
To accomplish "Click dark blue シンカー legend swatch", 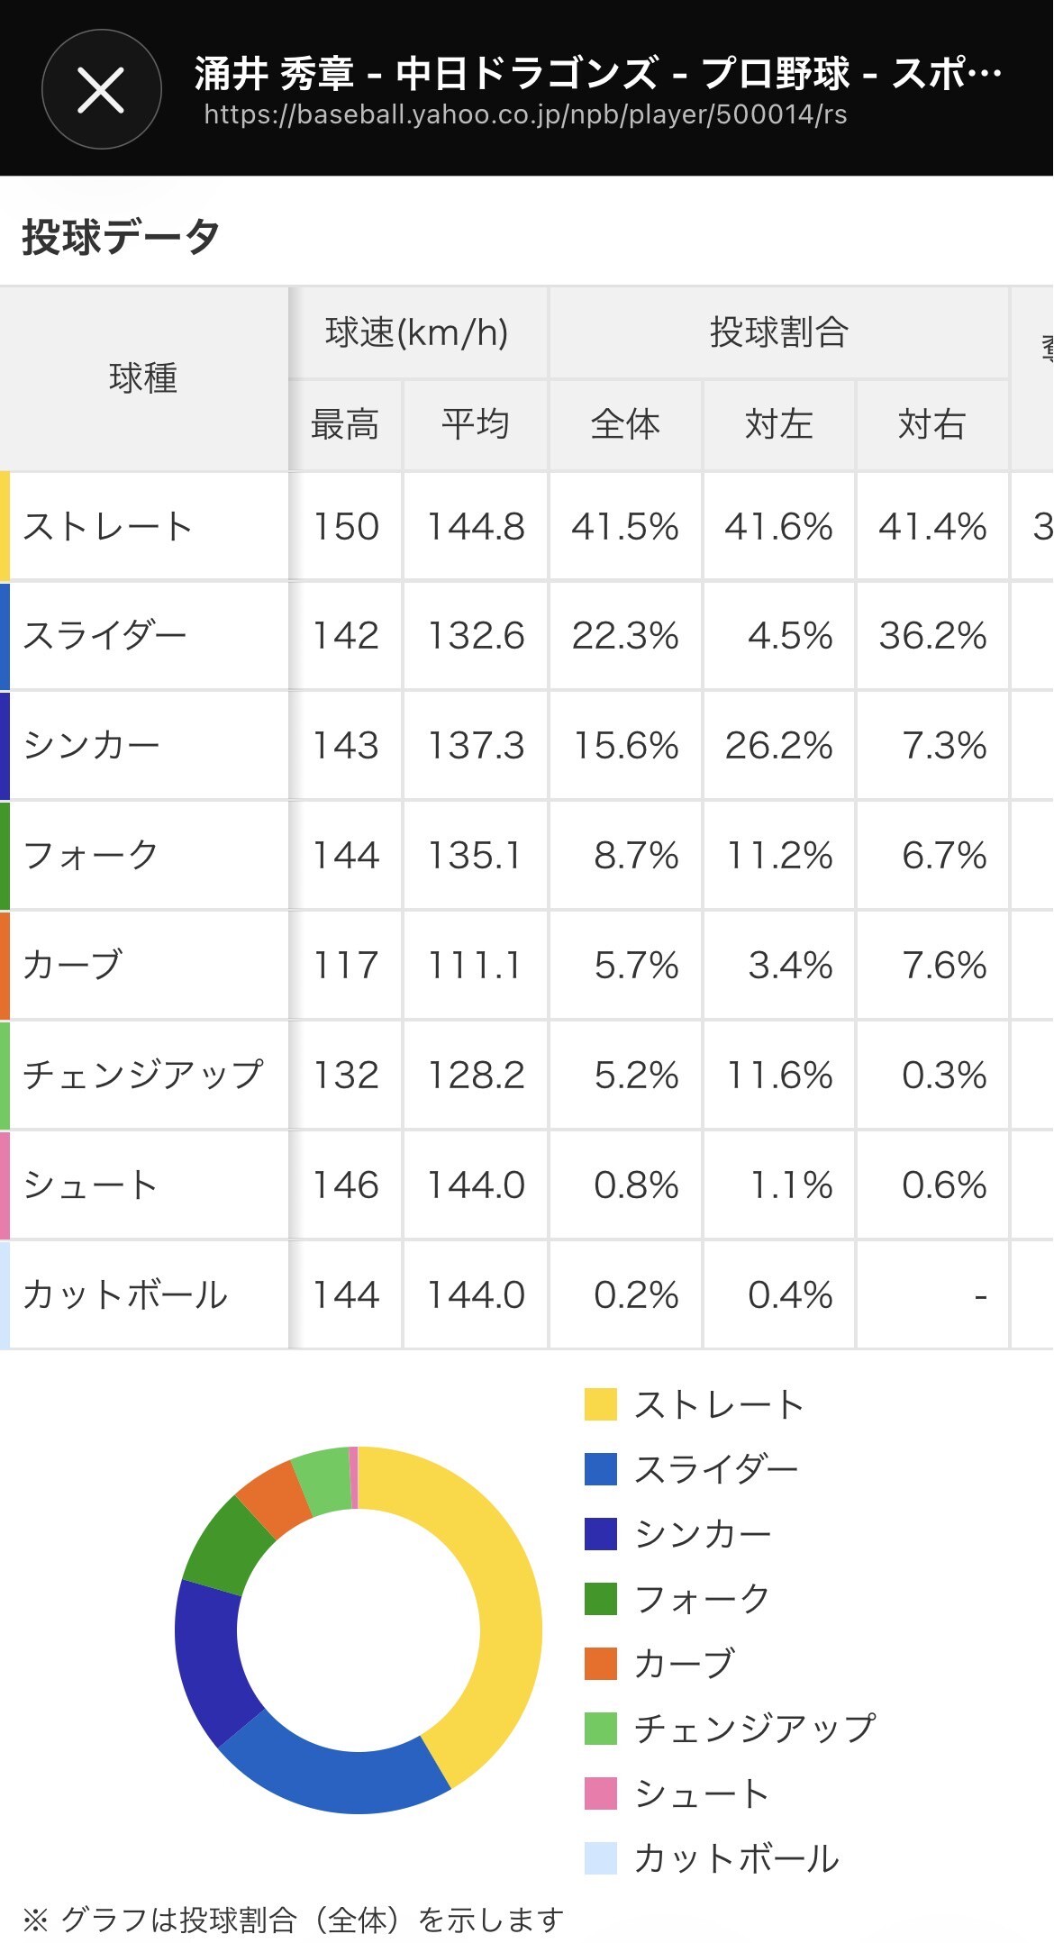I will (x=600, y=1534).
